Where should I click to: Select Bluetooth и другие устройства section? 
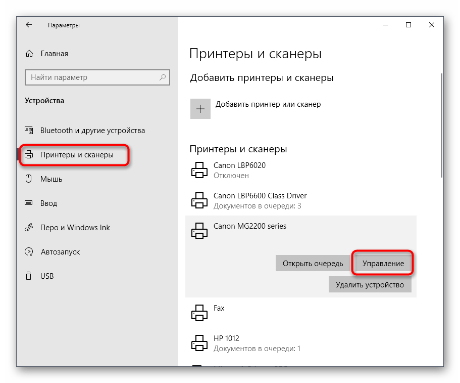point(92,130)
